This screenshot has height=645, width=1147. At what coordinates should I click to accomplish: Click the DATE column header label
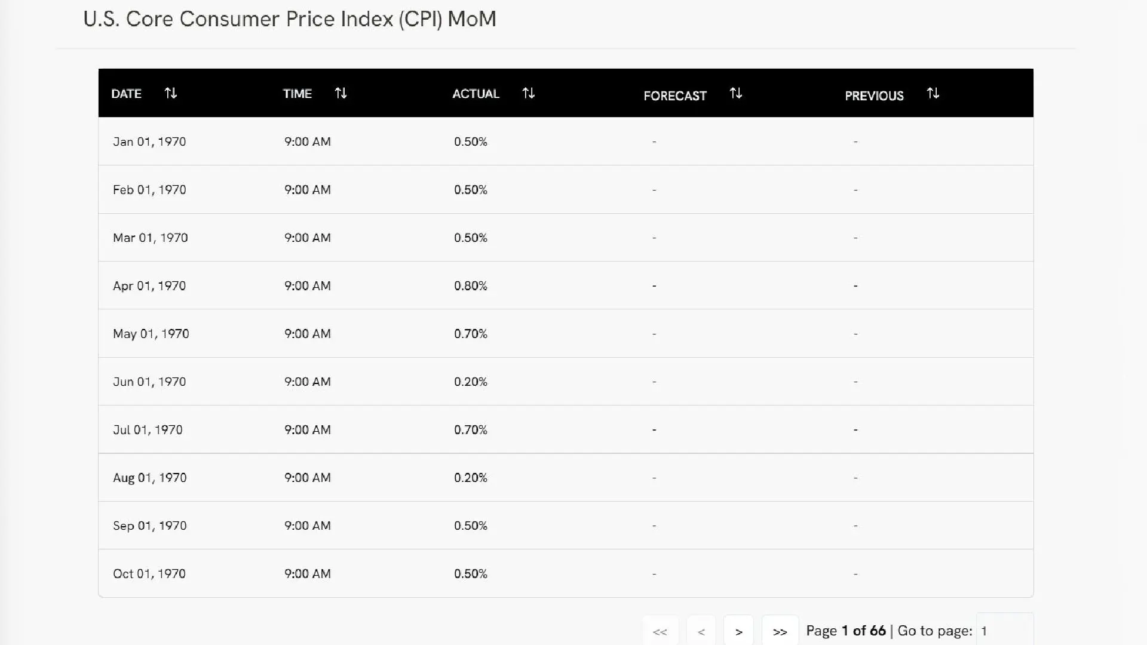click(x=127, y=94)
